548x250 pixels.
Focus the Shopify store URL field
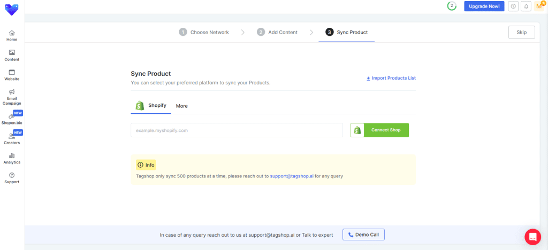(237, 130)
